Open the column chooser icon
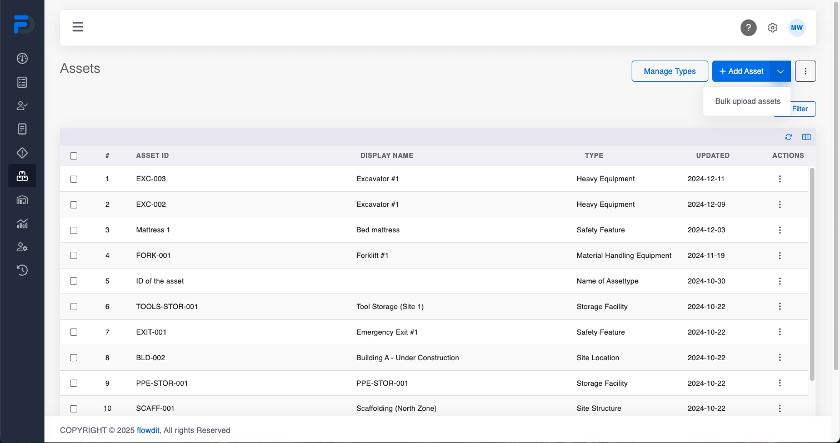 click(807, 137)
